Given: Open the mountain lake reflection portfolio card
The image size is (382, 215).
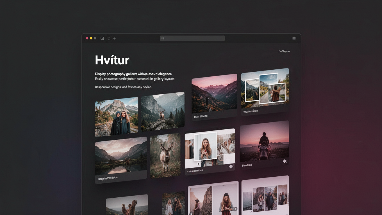Looking at the screenshot, I should [121, 160].
